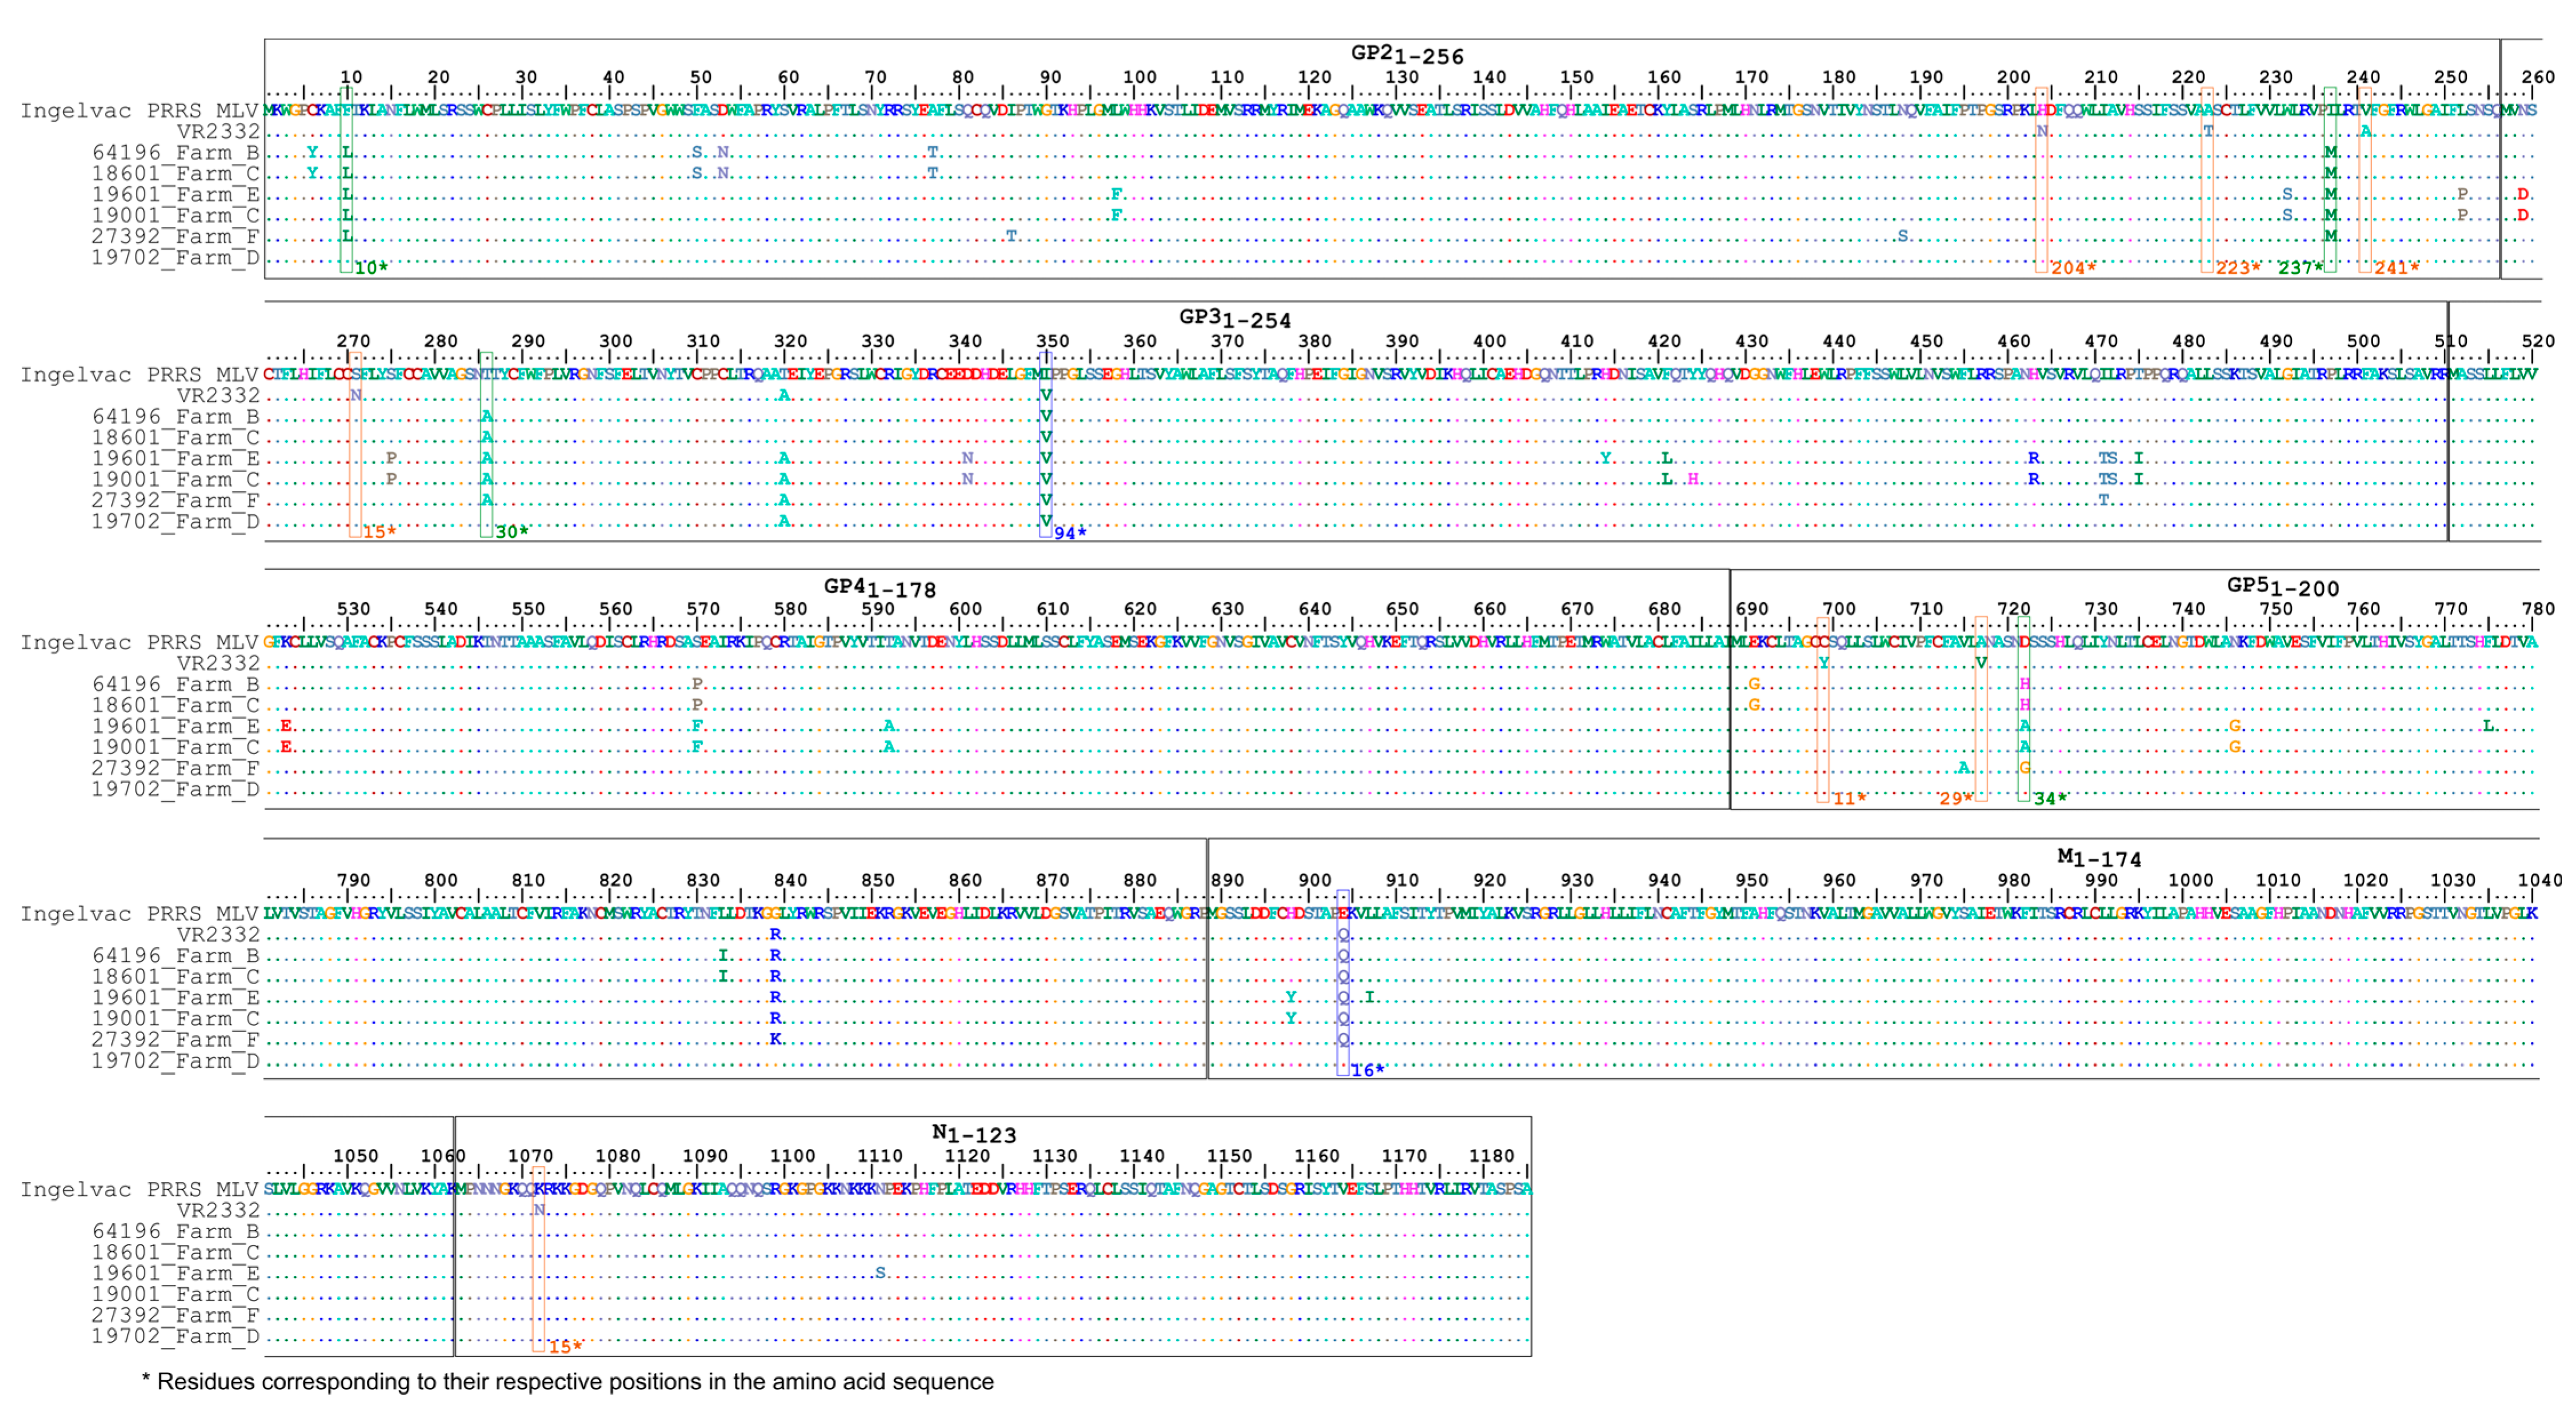Click the orange 204* residue marker
The height and width of the screenshot is (1409, 2576).
2072,268
